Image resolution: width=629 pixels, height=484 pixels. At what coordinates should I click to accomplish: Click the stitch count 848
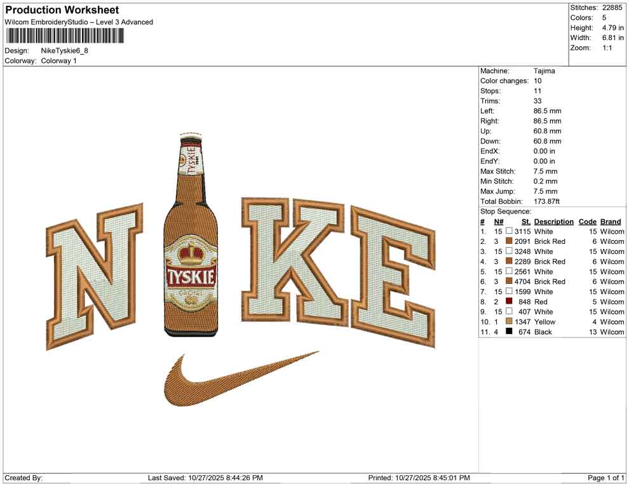[x=525, y=302]
